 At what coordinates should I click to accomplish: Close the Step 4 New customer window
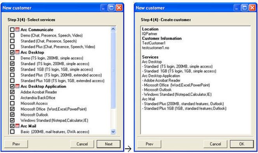pos(253,8)
